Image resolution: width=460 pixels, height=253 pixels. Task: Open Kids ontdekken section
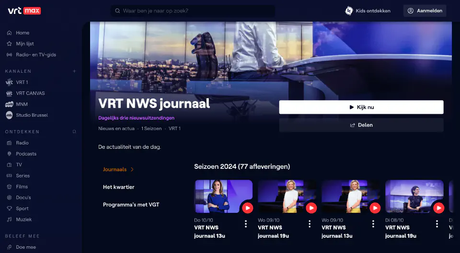coord(368,11)
